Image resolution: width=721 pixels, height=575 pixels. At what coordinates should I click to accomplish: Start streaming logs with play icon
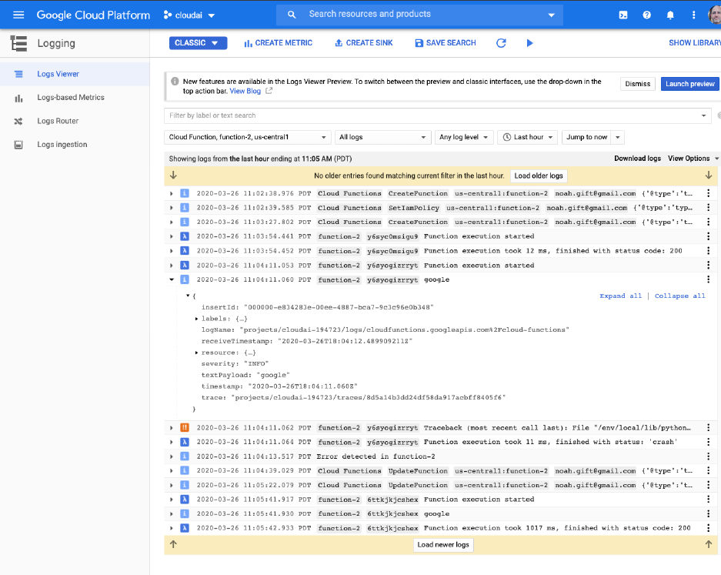coord(529,43)
